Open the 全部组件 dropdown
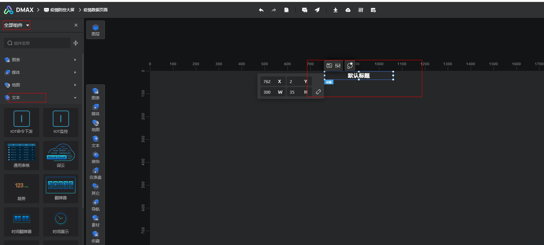544x245 pixels. click(17, 25)
